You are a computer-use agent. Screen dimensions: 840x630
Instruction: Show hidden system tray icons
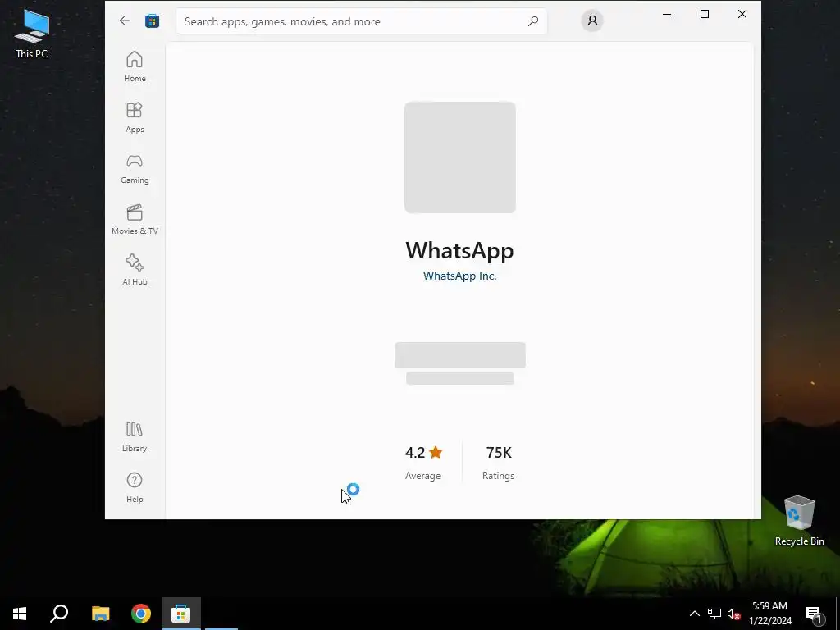click(694, 614)
